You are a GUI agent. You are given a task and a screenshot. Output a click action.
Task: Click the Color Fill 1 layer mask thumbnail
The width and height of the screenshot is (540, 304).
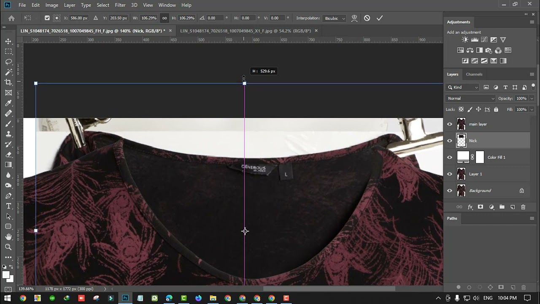pos(480,157)
